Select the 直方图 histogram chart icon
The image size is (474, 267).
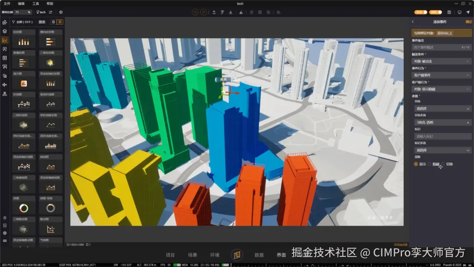click(23, 83)
